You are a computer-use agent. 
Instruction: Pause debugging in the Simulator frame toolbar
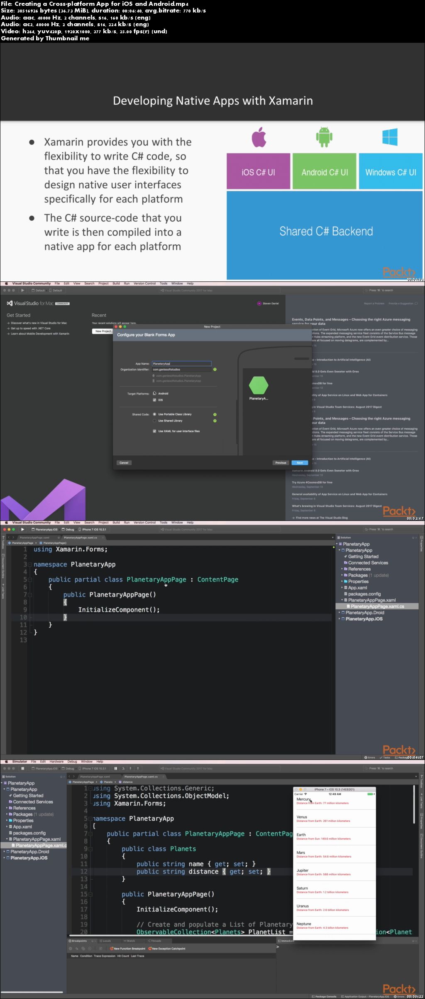click(116, 768)
